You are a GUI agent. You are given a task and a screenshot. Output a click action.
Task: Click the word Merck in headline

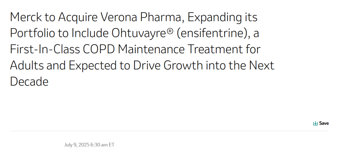point(26,17)
